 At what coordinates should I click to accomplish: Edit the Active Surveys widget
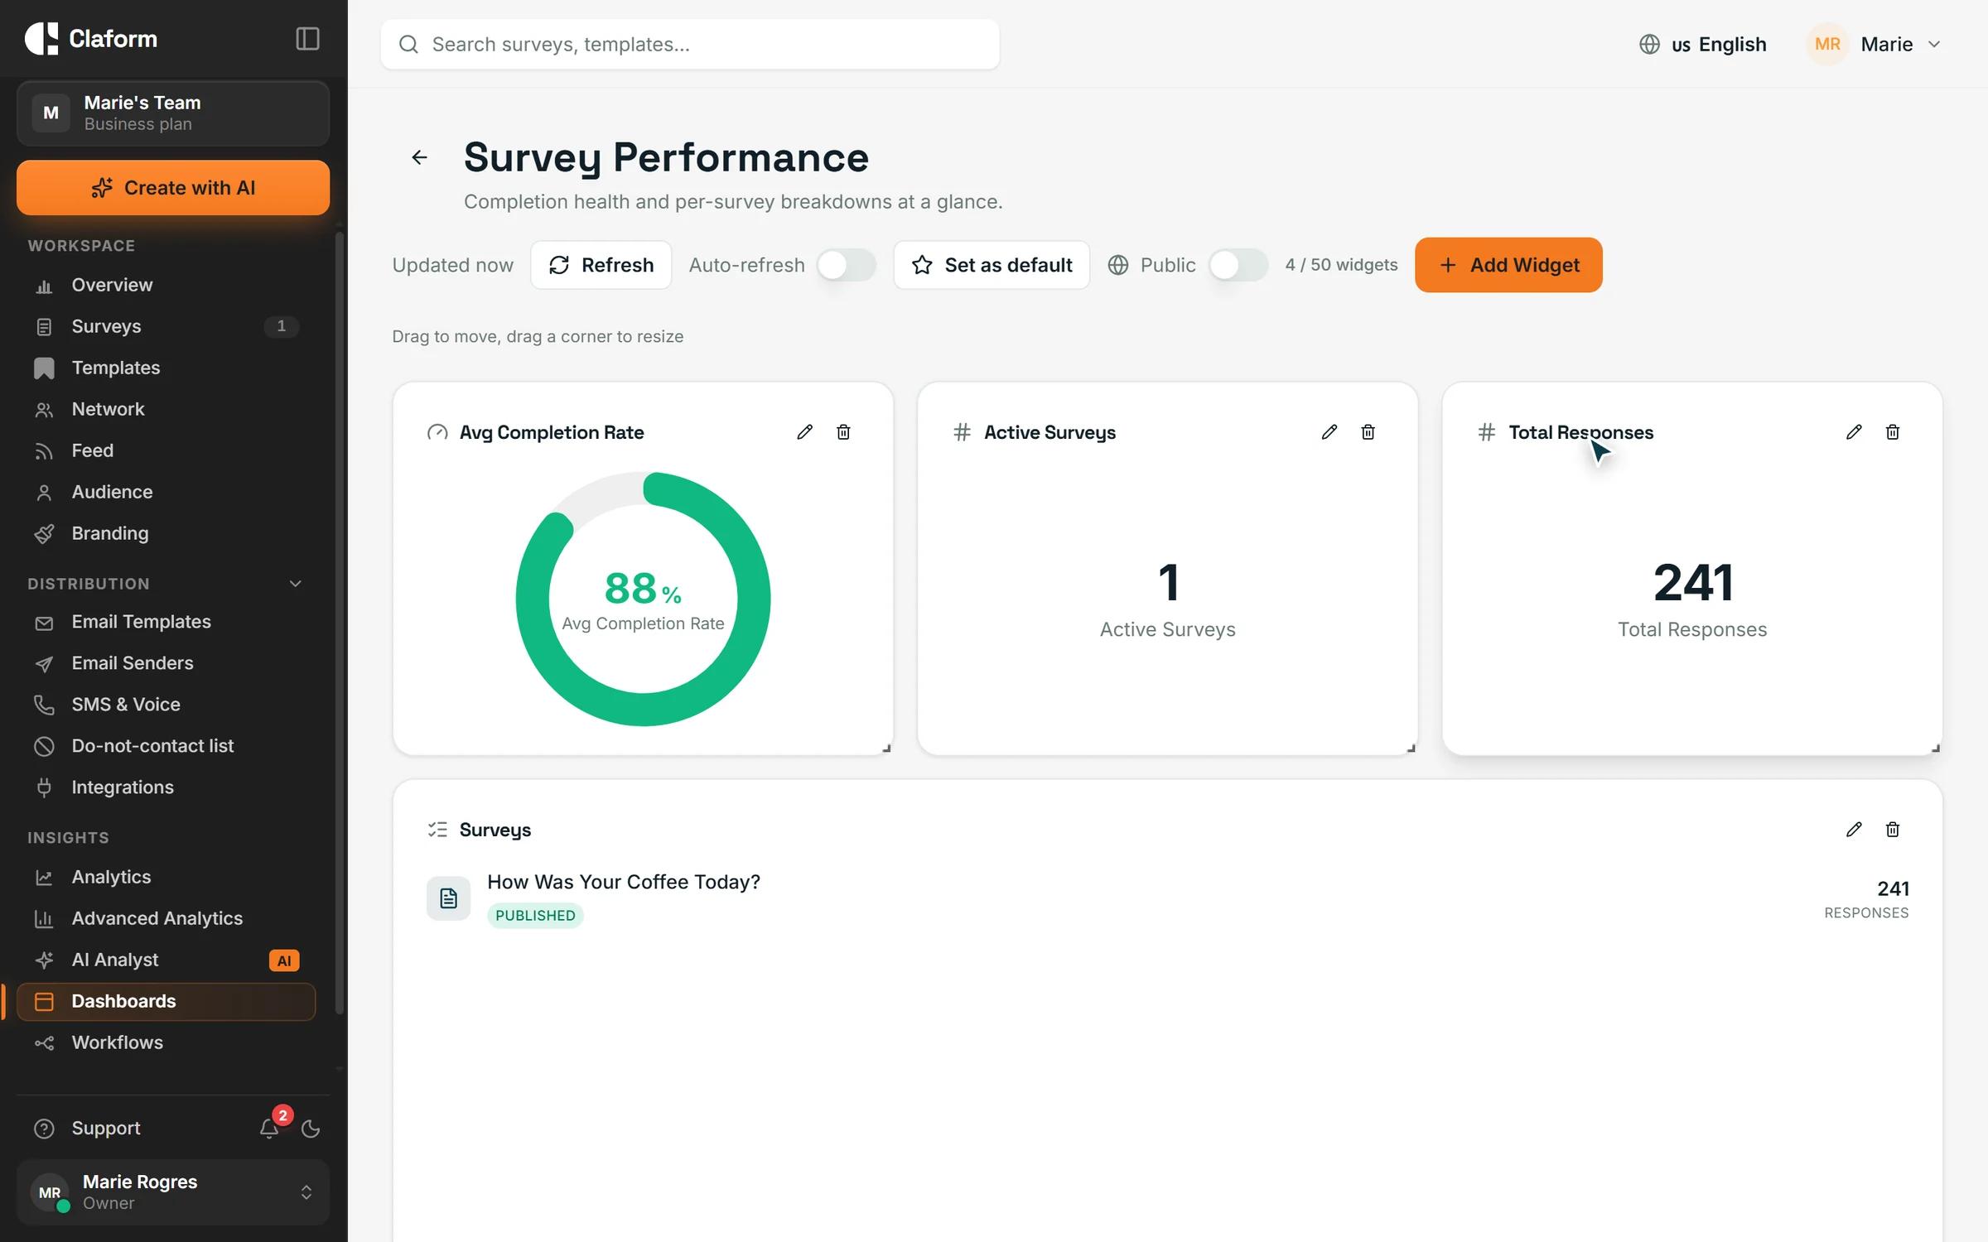(x=1329, y=432)
